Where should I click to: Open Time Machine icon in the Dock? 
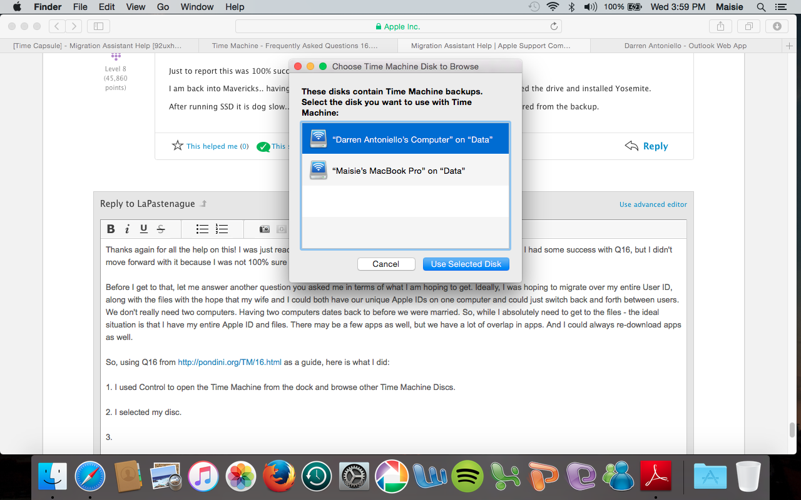[x=317, y=477]
